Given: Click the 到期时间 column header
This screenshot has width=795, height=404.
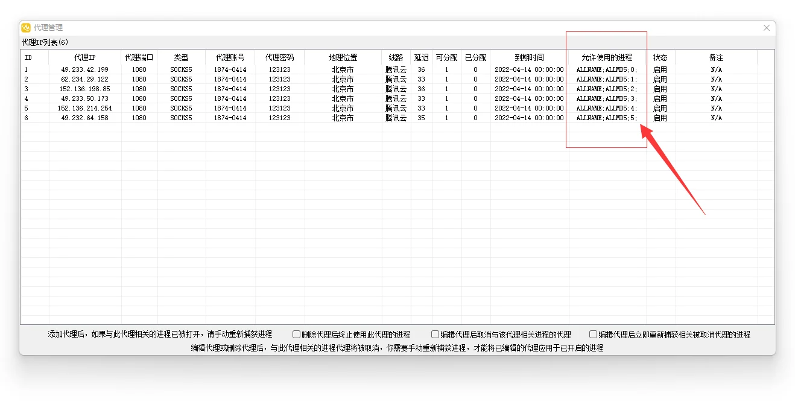Looking at the screenshot, I should coord(530,57).
